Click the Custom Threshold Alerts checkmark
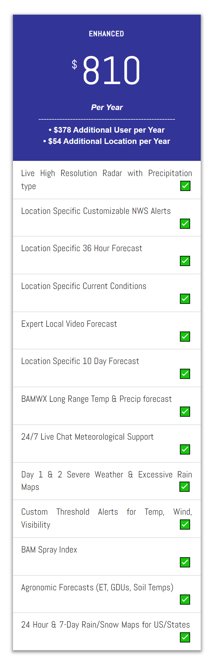 pyautogui.click(x=185, y=524)
